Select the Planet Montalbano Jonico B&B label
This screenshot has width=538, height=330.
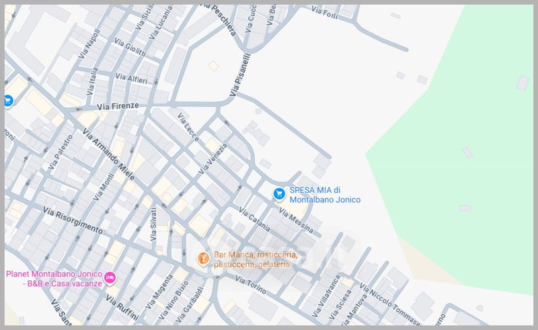(54, 278)
